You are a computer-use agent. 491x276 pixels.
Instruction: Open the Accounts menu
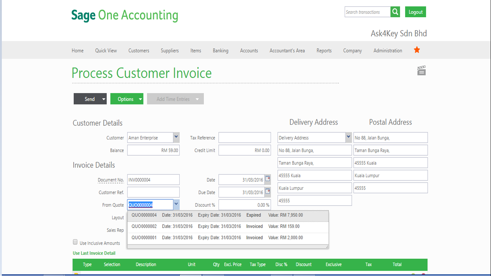click(x=249, y=51)
